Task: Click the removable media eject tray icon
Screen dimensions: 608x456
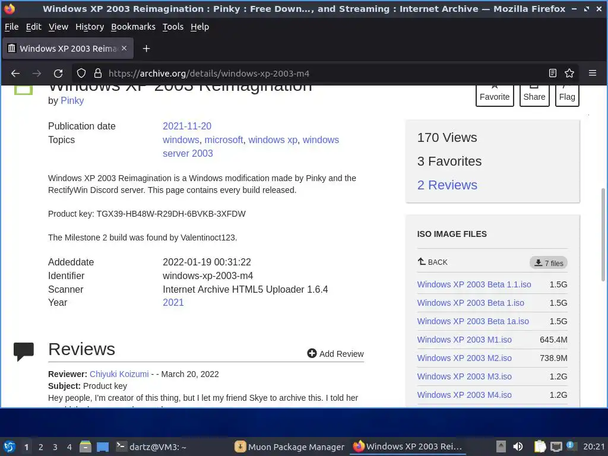Action: click(501, 446)
